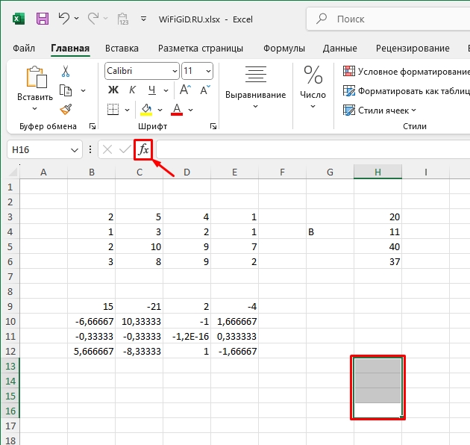Click cell with value 5,666667
Image resolution: width=470 pixels, height=445 pixels.
point(92,351)
